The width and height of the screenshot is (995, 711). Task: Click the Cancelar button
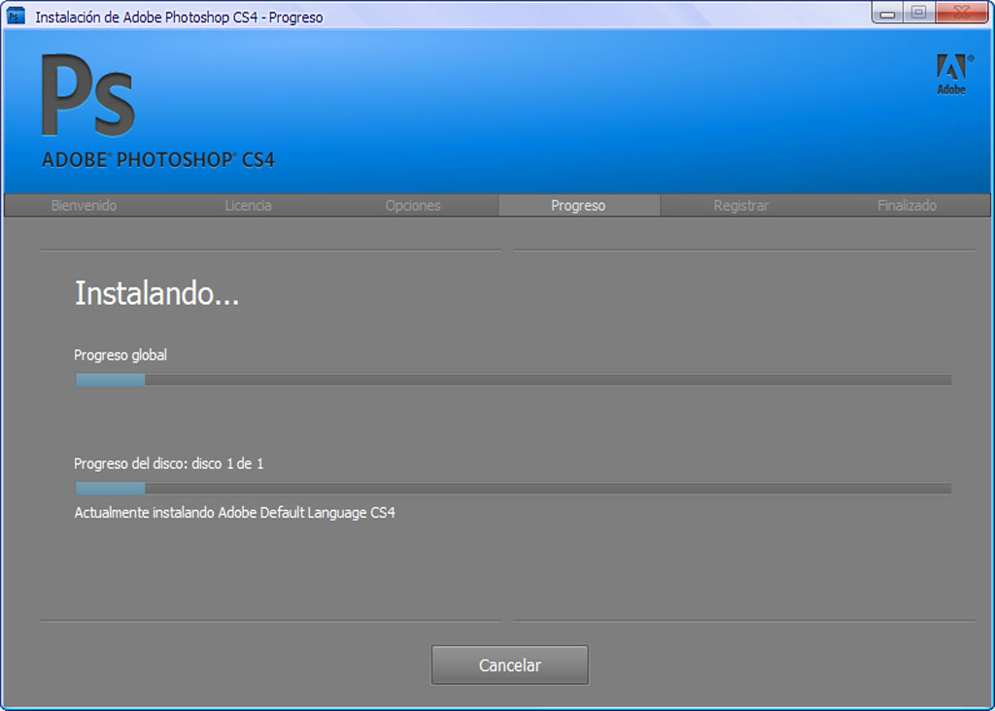pyautogui.click(x=509, y=664)
